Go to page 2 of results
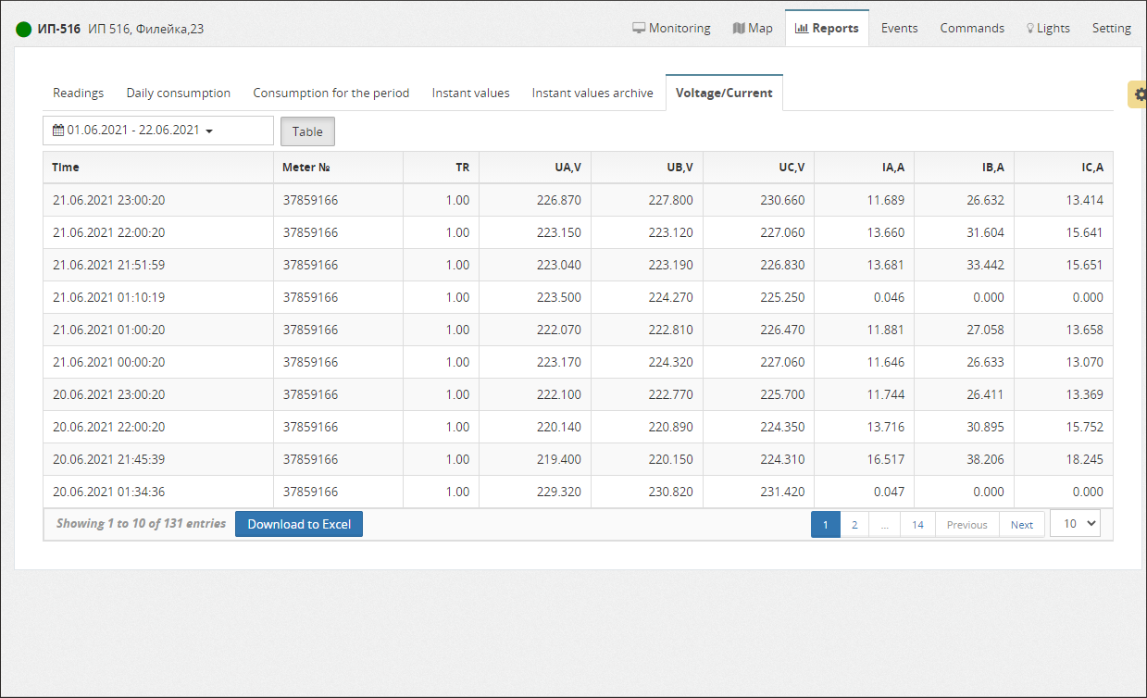Viewport: 1147px width, 698px height. point(854,525)
